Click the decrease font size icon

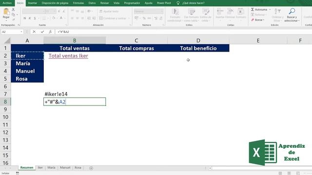[x=64, y=12]
